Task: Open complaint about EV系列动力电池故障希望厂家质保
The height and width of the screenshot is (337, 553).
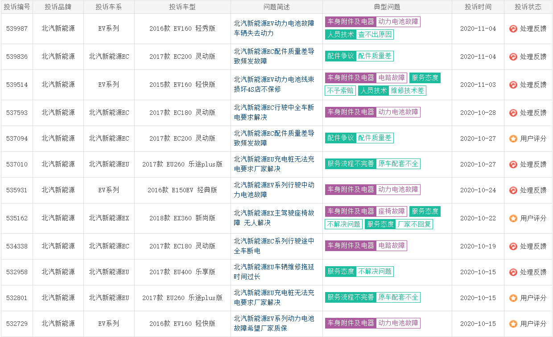Action: click(x=274, y=323)
